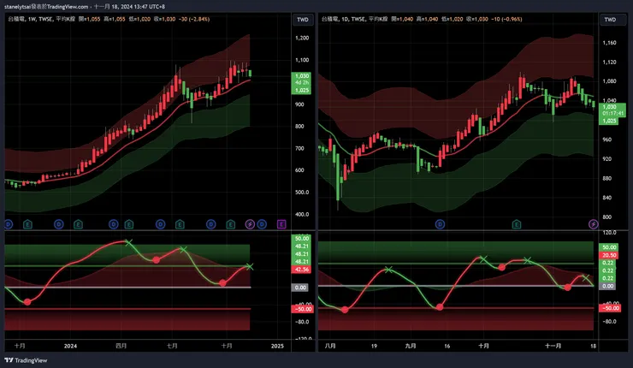Click the 四月 label on weekly time axis
Image resolution: width=633 pixels, height=368 pixels.
pyautogui.click(x=121, y=346)
